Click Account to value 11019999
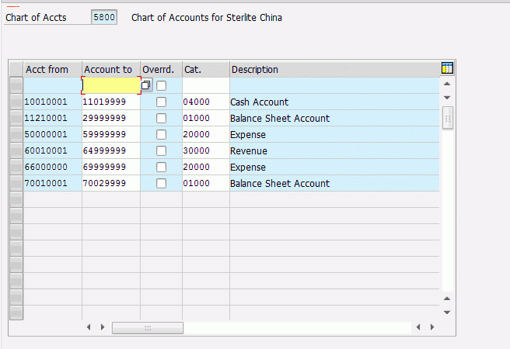510x349 pixels. tap(104, 102)
